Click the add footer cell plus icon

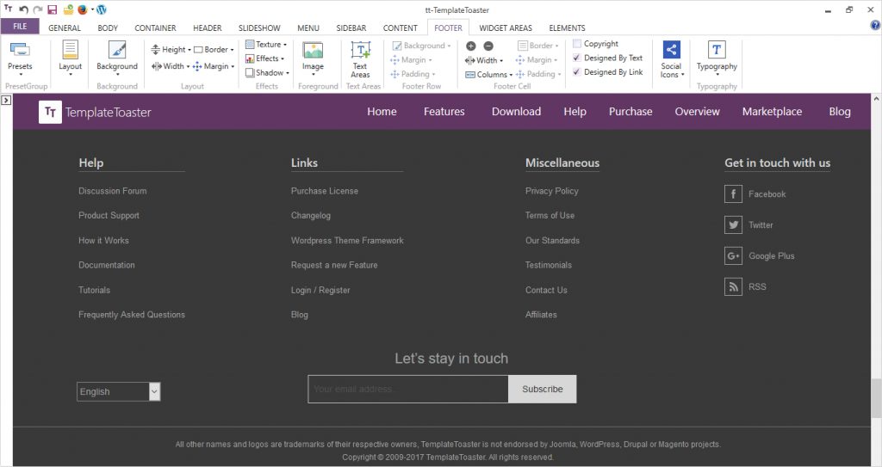tap(471, 46)
